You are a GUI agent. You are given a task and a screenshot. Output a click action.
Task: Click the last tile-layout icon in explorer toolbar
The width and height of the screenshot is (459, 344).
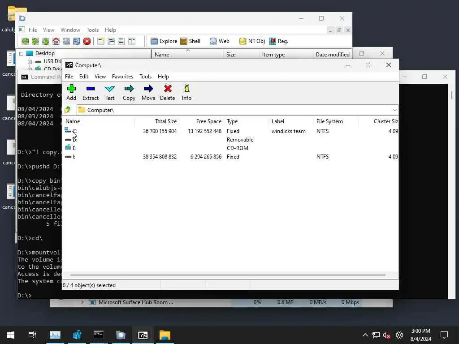132,41
